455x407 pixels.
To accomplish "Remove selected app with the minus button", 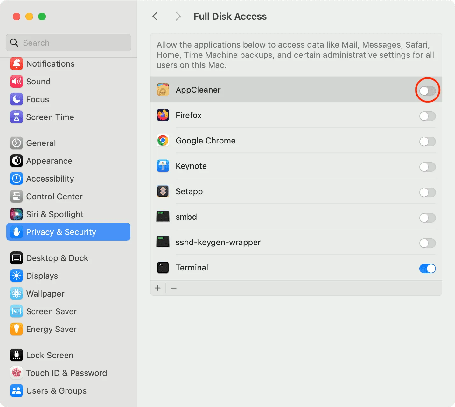I will pos(174,288).
